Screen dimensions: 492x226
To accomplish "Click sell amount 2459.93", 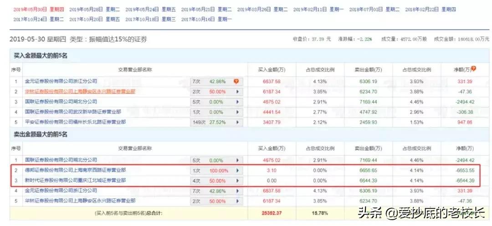I will point(369,122).
